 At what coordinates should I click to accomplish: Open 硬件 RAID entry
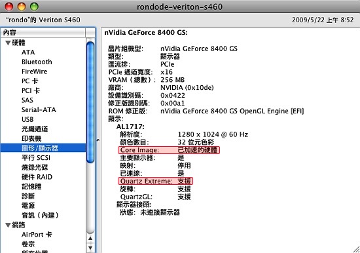[x=37, y=177]
